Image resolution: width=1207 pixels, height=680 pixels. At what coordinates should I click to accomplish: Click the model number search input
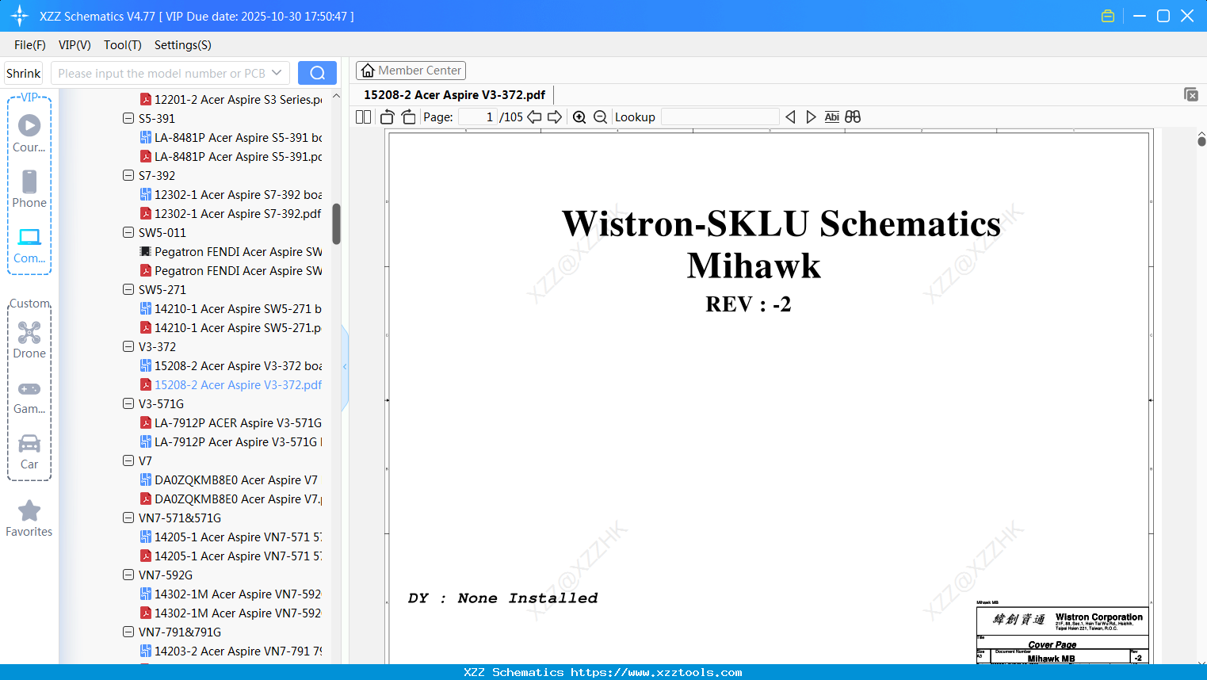point(160,73)
